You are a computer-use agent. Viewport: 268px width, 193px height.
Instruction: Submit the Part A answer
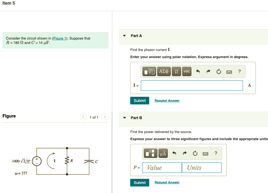point(140,101)
